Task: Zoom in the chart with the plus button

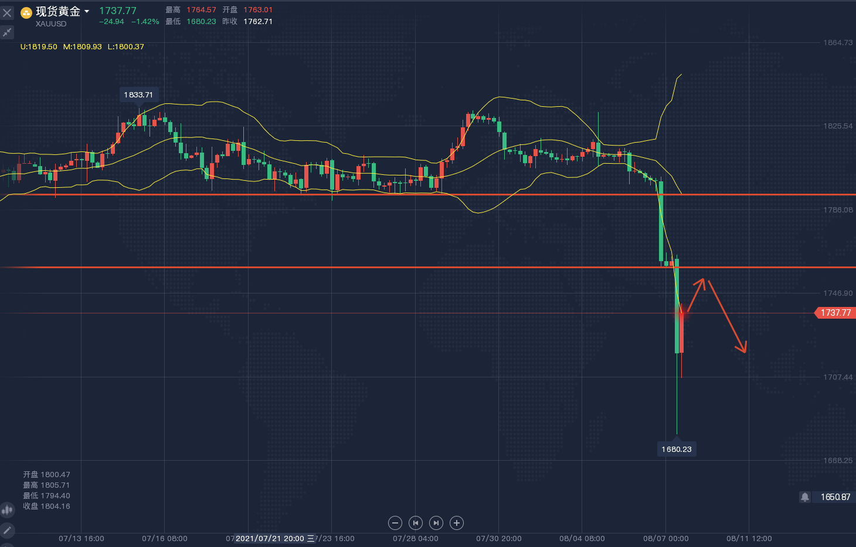Action: tap(457, 523)
